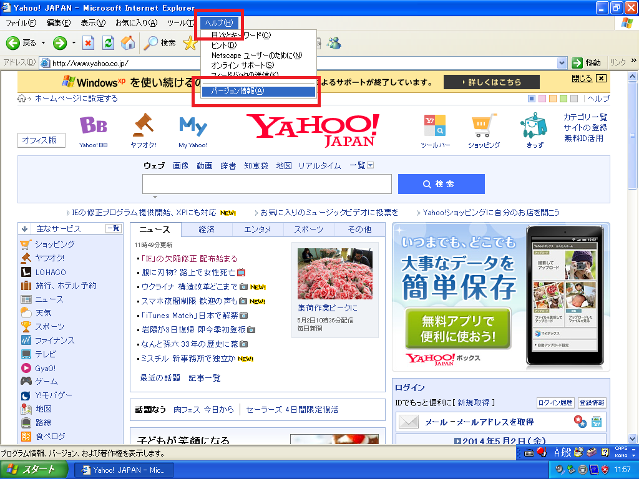
Task: Click the ログイン履歴 button
Action: pos(555,402)
